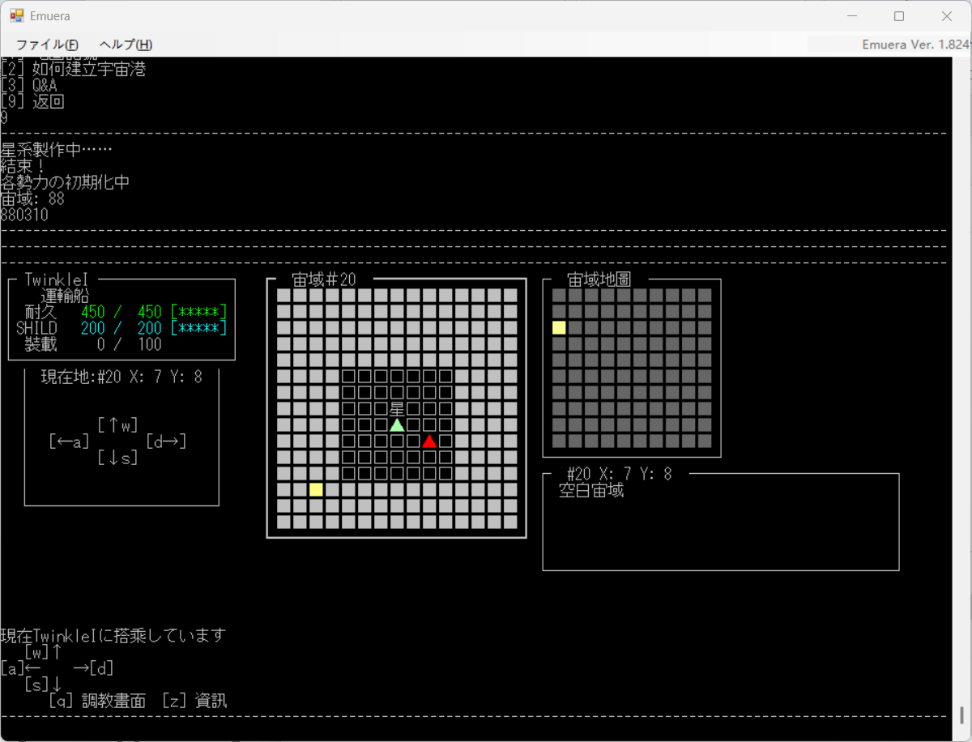This screenshot has width=972, height=742.
Task: Click the [w]↑ command at bottom
Action: click(x=44, y=651)
